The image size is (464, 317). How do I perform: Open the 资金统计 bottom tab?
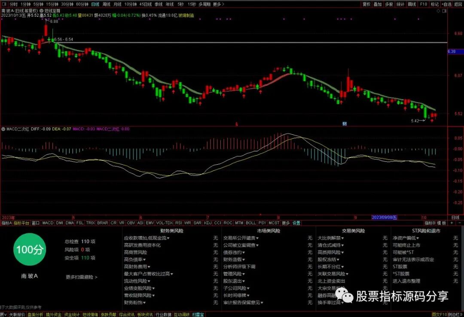pyautogui.click(x=72, y=314)
